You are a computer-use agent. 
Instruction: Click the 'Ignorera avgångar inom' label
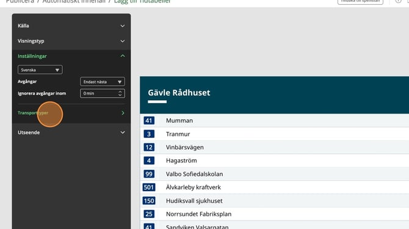pos(42,93)
